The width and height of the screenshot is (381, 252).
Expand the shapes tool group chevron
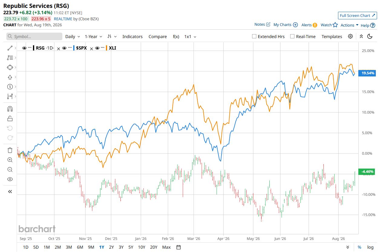(15, 67)
